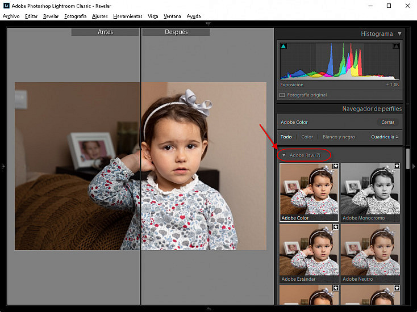417x312 pixels.
Task: Toggle favorite star on Adobe Estándar profile
Action: 336,227
